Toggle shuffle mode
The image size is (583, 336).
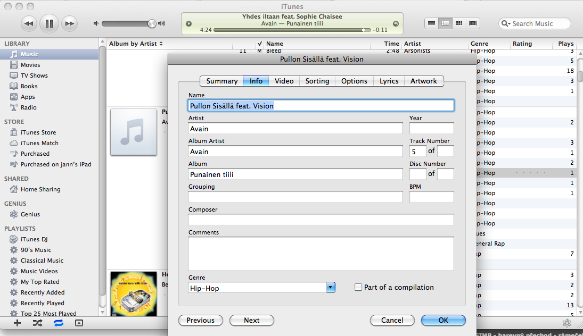(38, 323)
